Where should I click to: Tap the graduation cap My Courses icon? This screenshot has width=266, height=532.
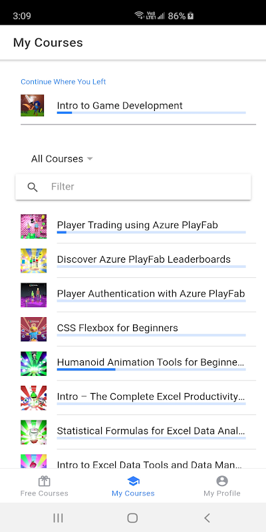click(x=133, y=481)
